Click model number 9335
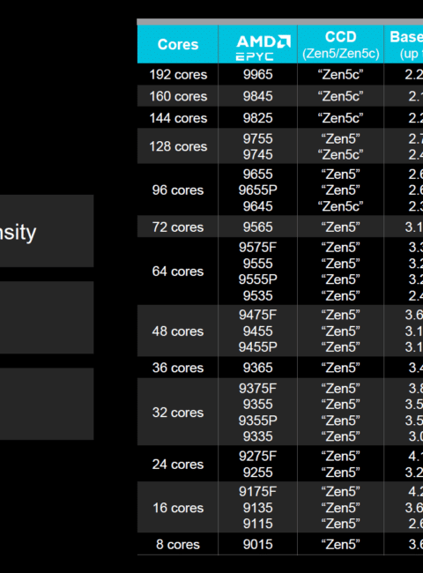The image size is (423, 573). (258, 436)
